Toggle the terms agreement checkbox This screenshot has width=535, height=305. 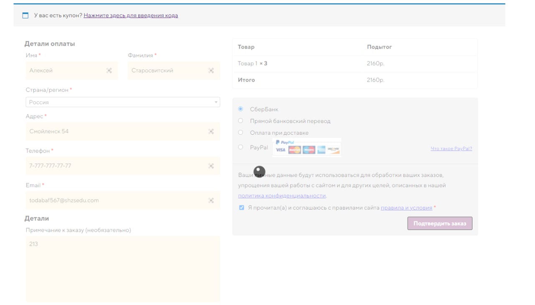click(x=242, y=208)
